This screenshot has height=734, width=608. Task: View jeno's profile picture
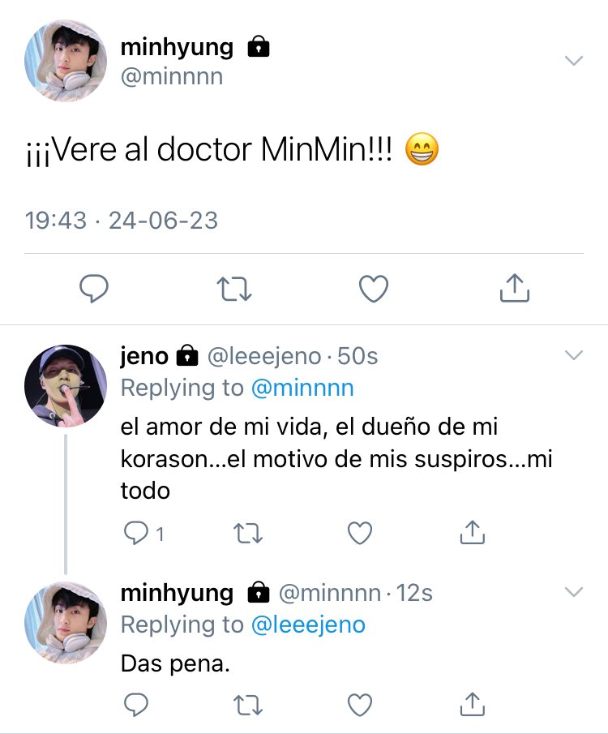click(x=66, y=386)
